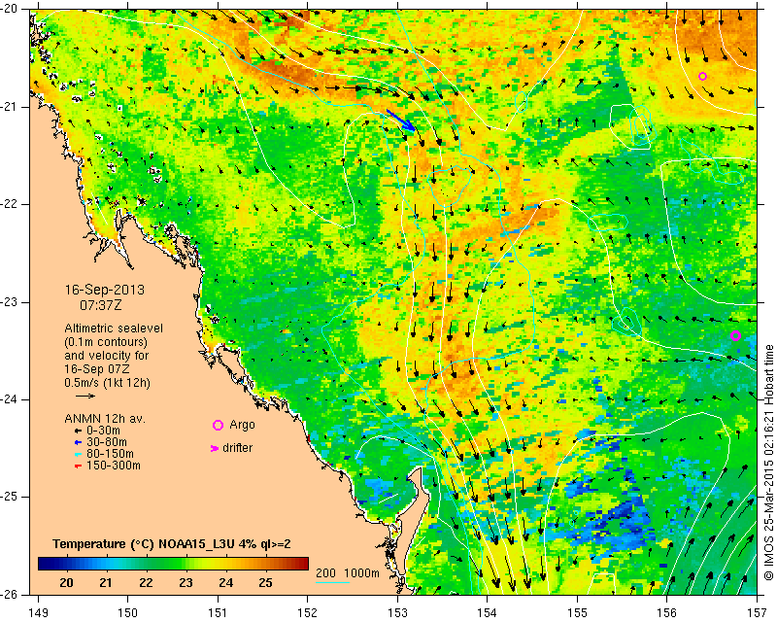
Task: Click the time text 07:37Z
Action: [x=101, y=305]
